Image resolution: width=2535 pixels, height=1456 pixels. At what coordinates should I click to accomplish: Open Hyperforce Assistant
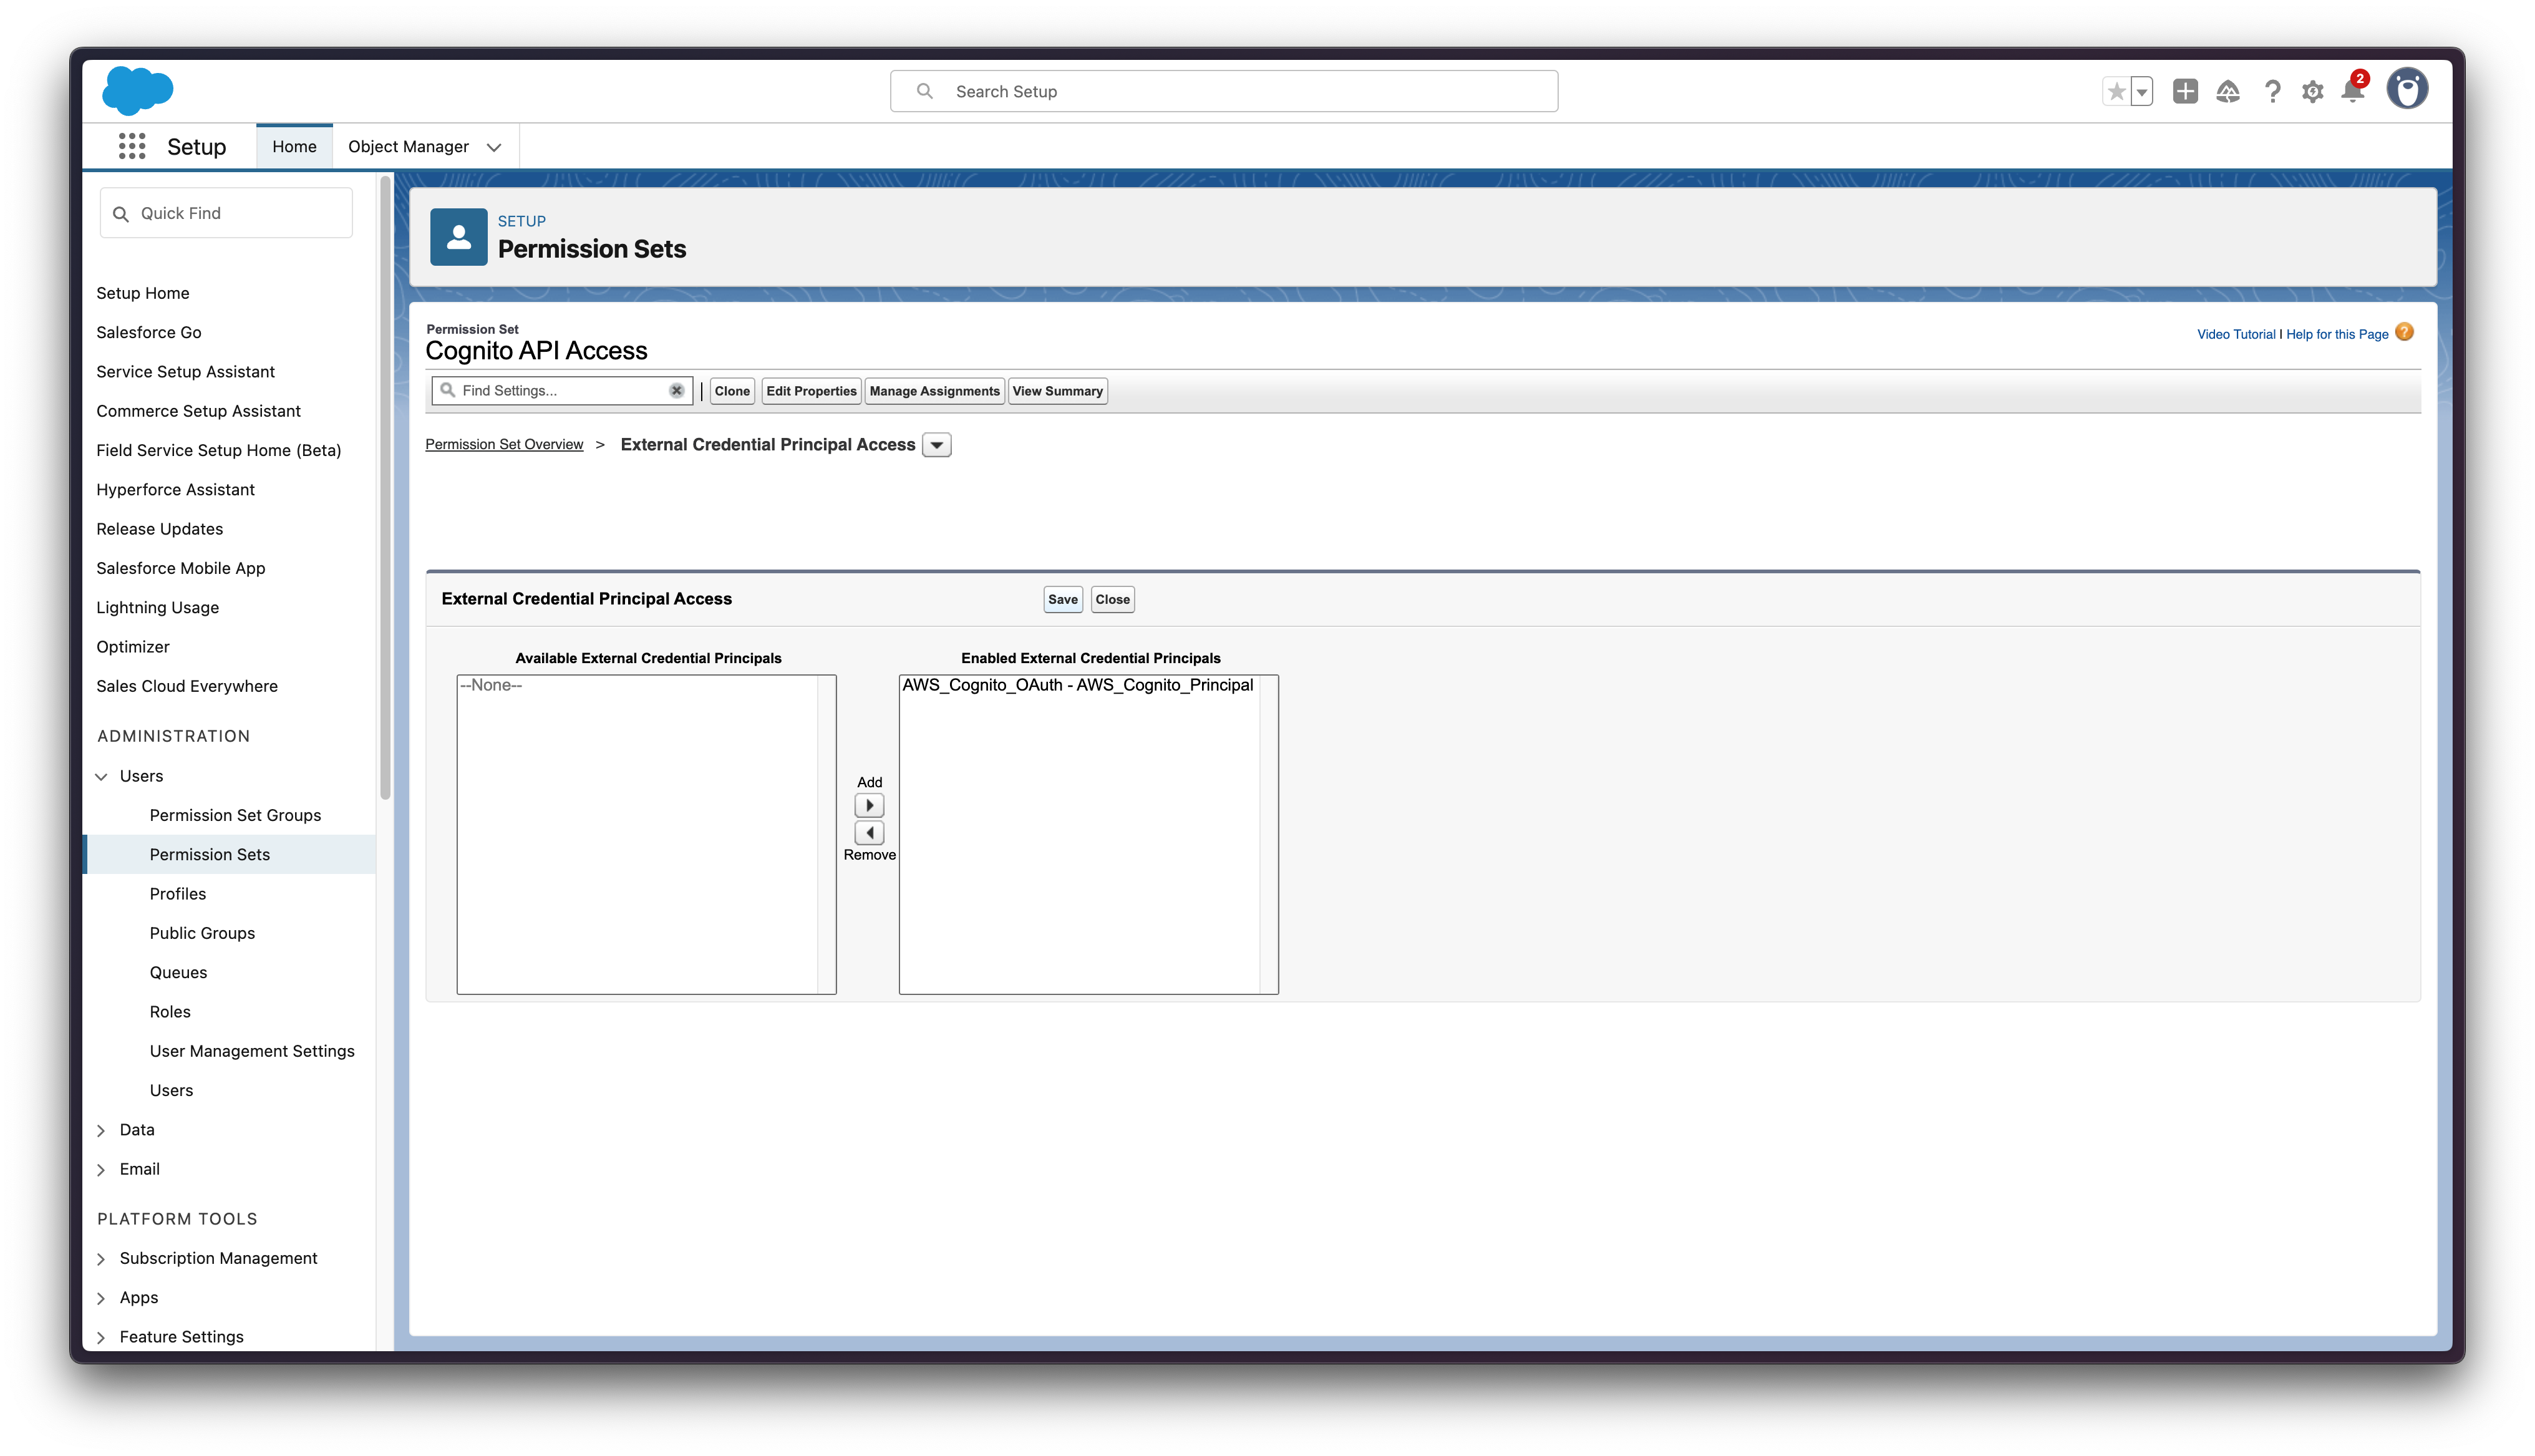point(175,490)
